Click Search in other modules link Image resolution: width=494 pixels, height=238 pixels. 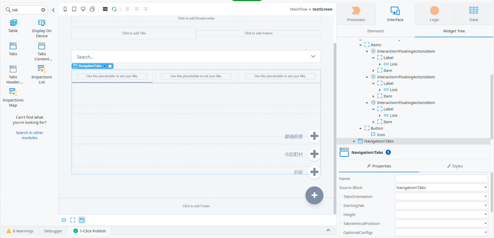30,135
